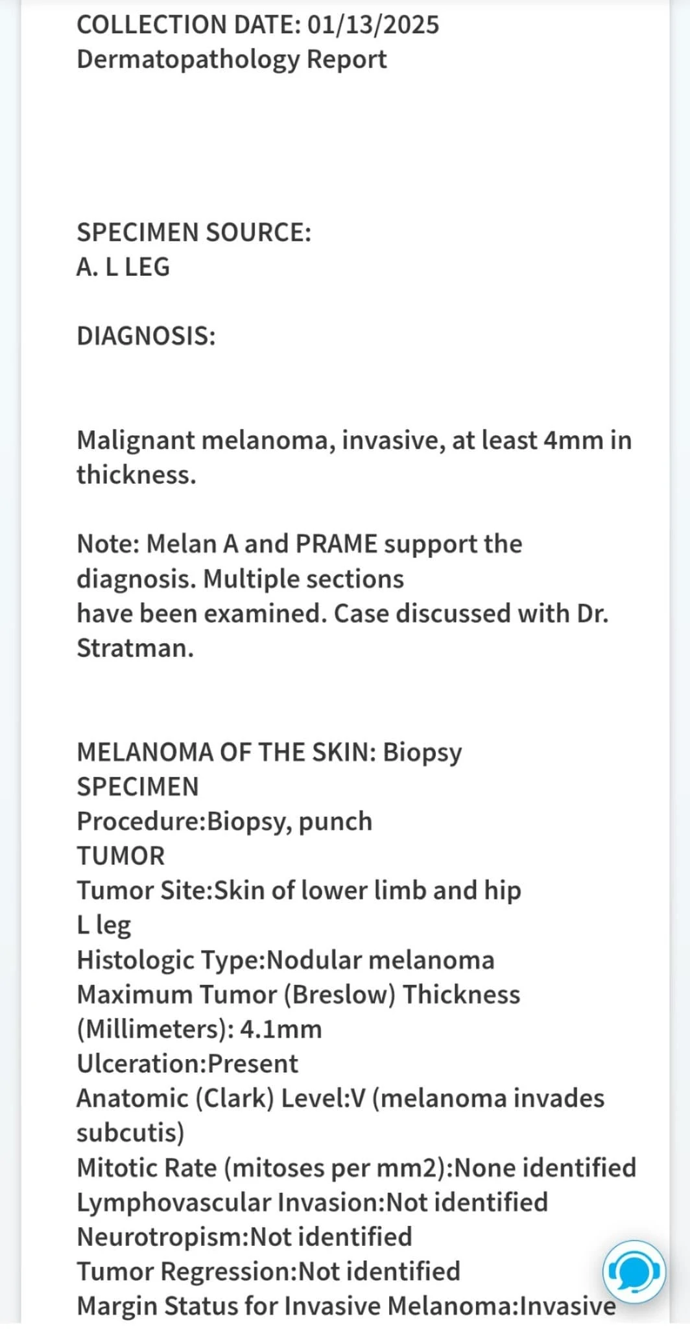The height and width of the screenshot is (1329, 690).
Task: Tap the Neurotropism: Not identified line
Action: tap(244, 1236)
